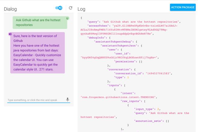Click the "annotation_sets" key in log
The width and height of the screenshot is (198, 132).
point(148,121)
